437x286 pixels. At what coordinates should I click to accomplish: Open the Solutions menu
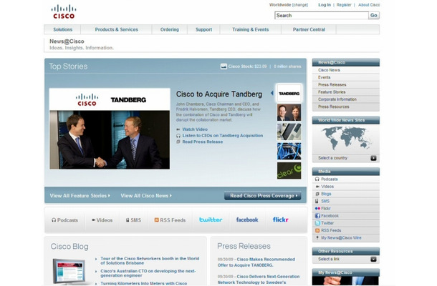pos(62,29)
